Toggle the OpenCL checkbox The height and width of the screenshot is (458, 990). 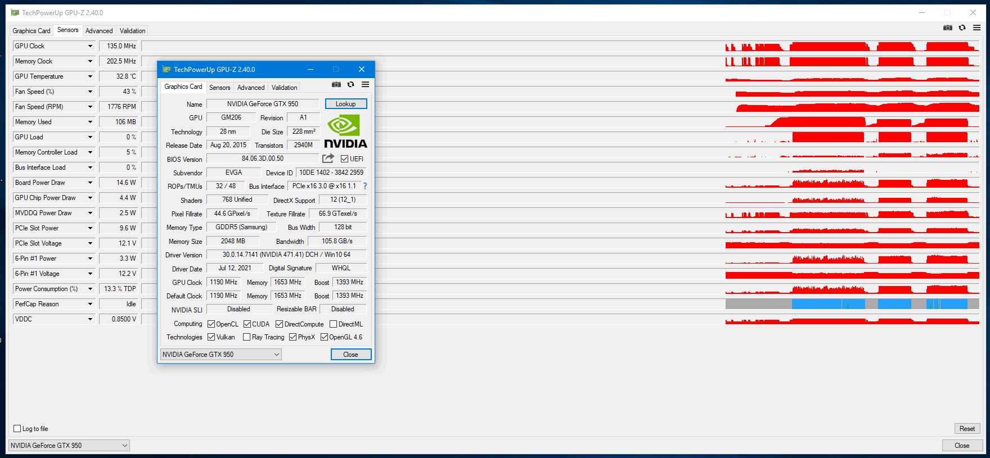pyautogui.click(x=211, y=324)
